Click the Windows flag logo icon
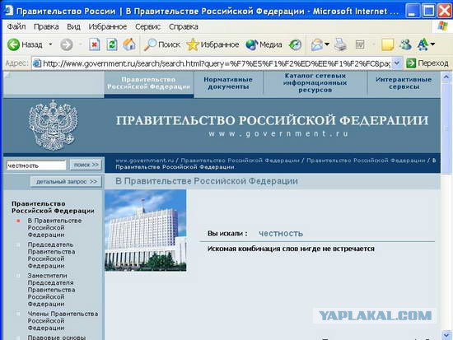 point(442,26)
